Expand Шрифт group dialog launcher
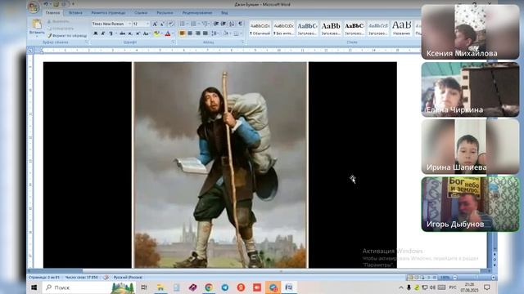Viewport: 524px width, 294px height. tap(174, 42)
